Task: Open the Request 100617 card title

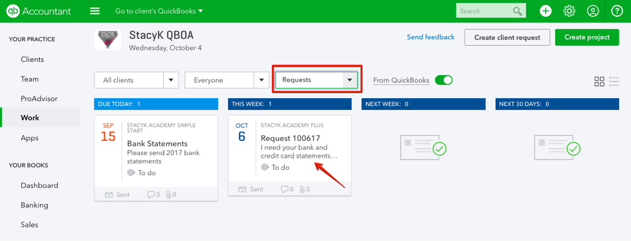Action: 291,138
